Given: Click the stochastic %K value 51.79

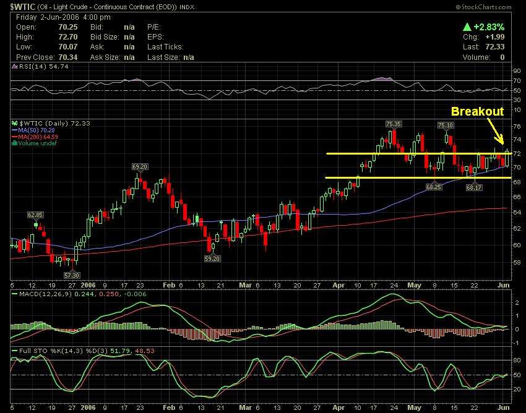Looking at the screenshot, I should tap(121, 351).
